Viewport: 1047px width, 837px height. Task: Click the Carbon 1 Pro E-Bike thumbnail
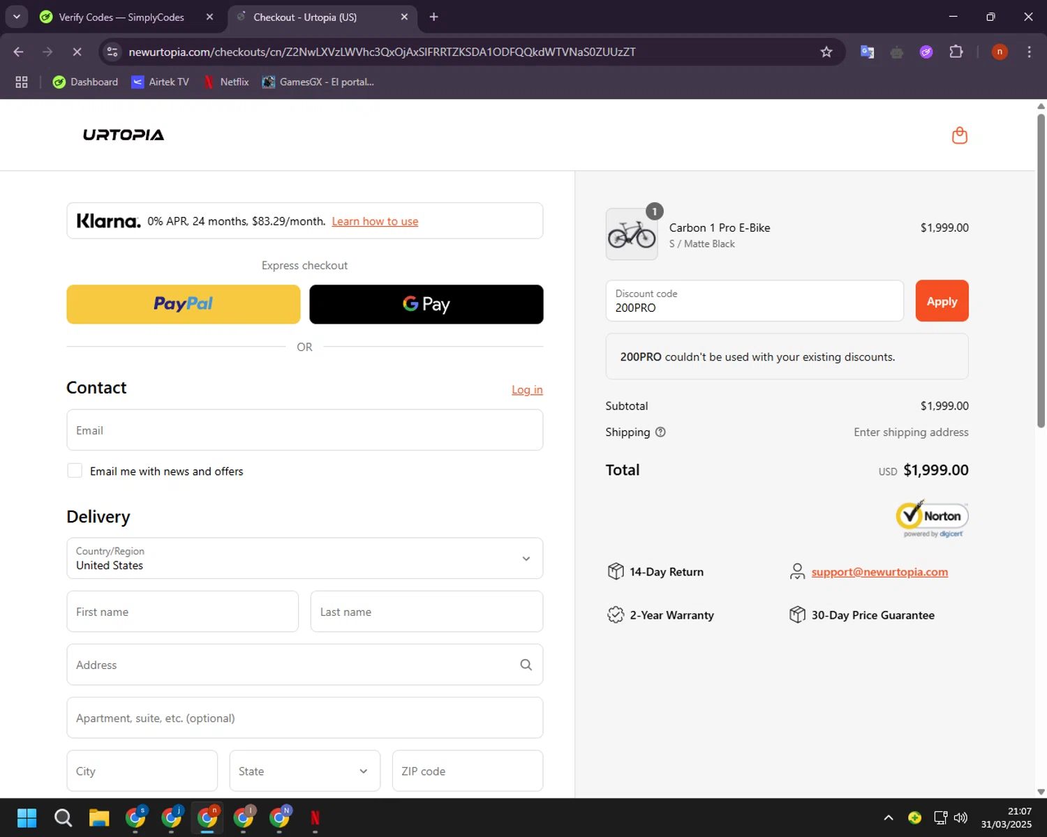pos(632,234)
